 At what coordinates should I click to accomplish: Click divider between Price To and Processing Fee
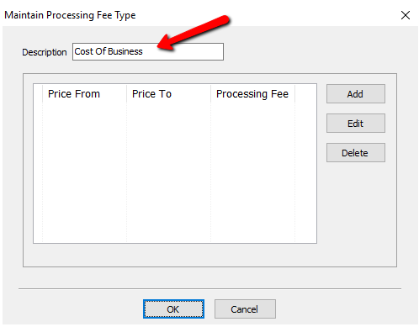click(210, 94)
